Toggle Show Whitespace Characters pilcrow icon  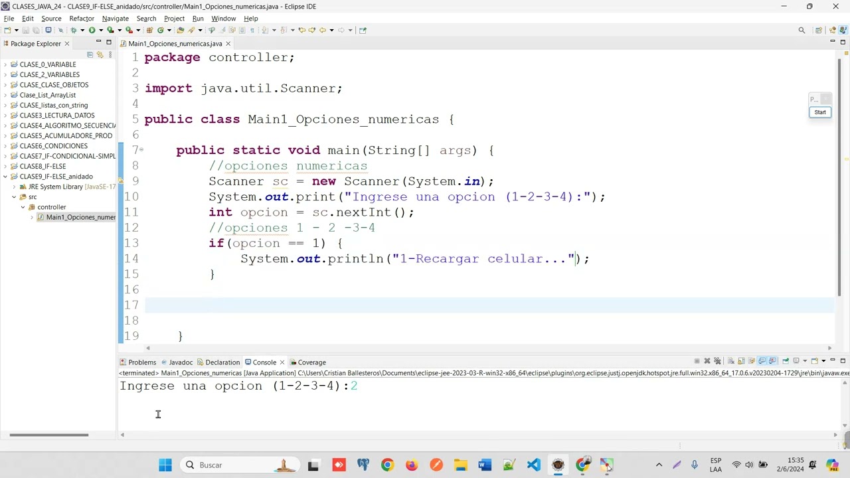point(252,30)
